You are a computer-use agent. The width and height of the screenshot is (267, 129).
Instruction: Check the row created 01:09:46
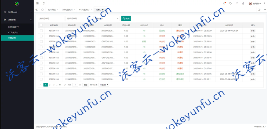pyautogui.click(x=41, y=58)
